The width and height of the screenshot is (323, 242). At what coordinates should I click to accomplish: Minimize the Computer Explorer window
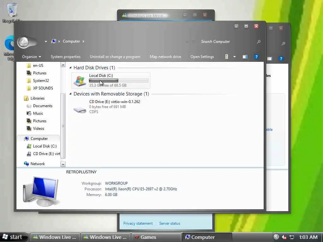tap(236, 26)
